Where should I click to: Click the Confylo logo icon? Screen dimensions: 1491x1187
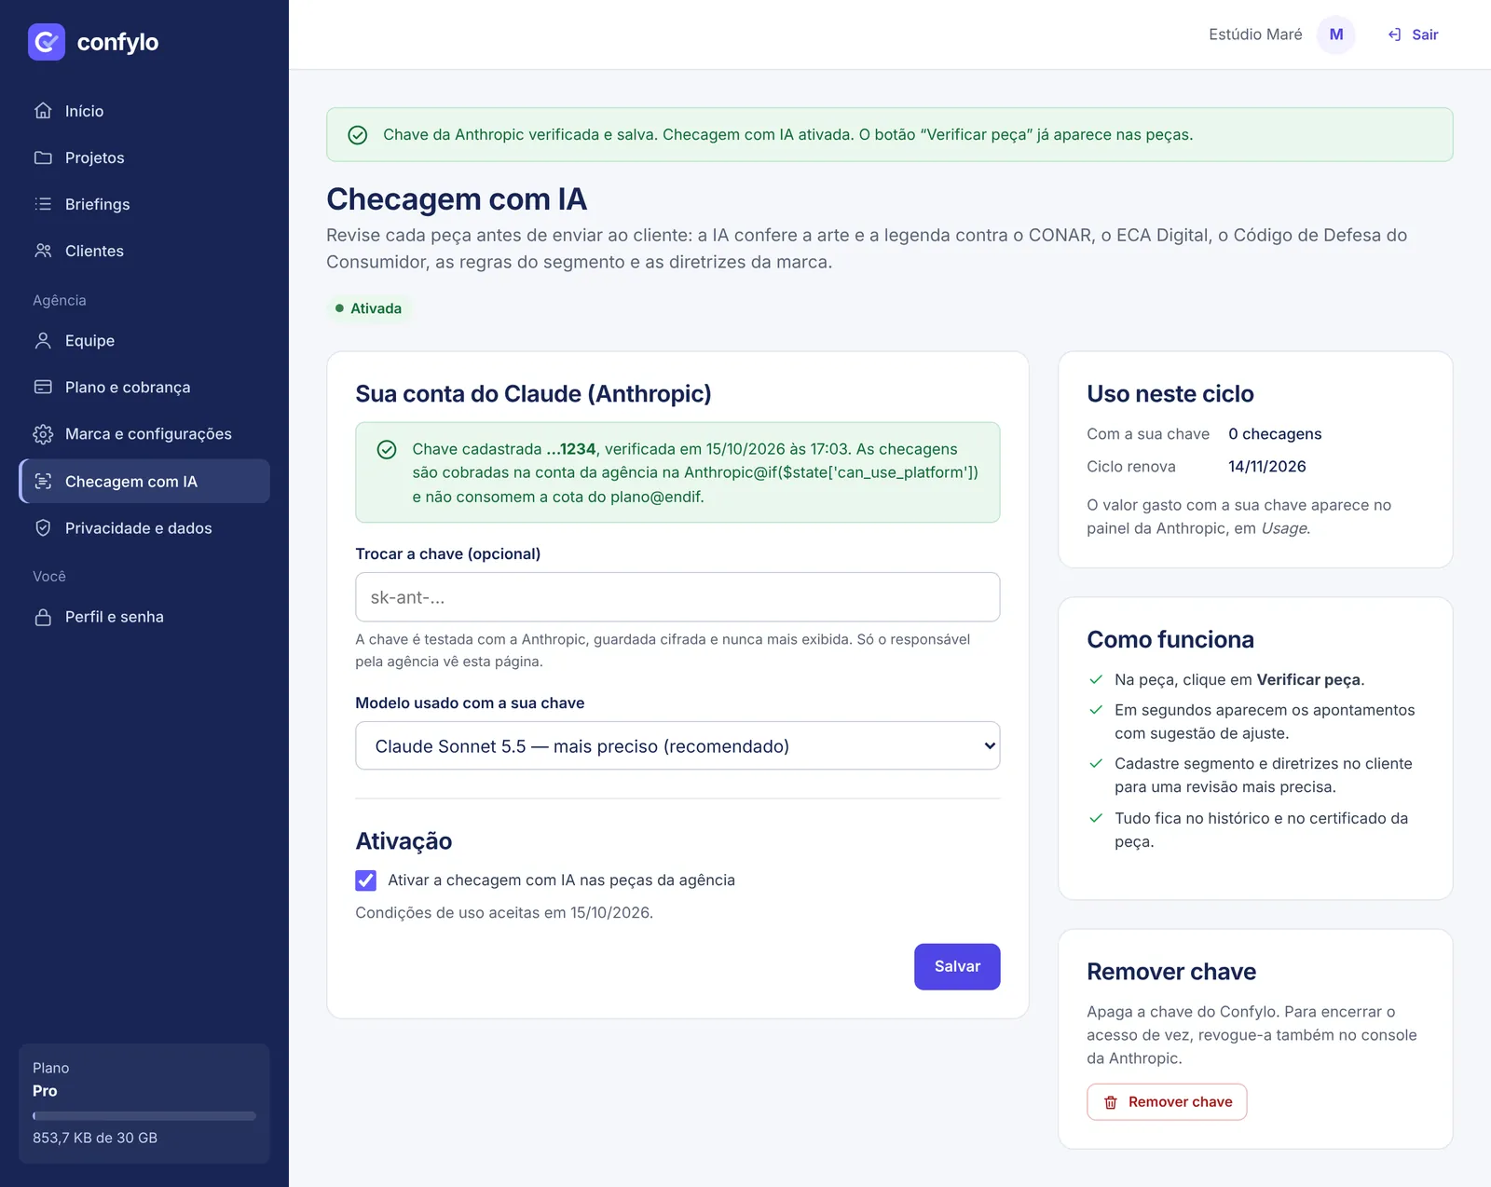tap(47, 42)
